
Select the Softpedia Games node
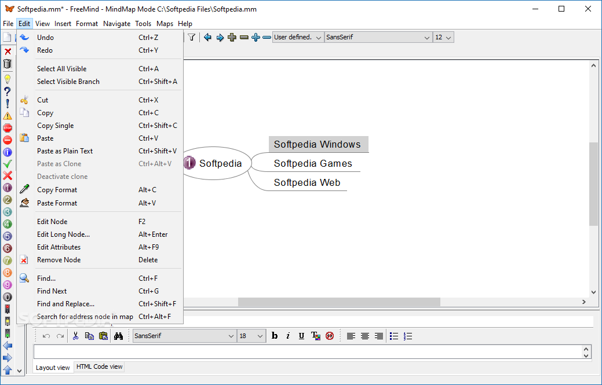point(312,164)
